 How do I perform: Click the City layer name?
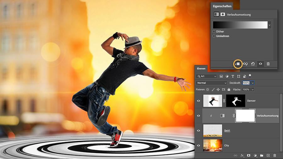[226, 145]
